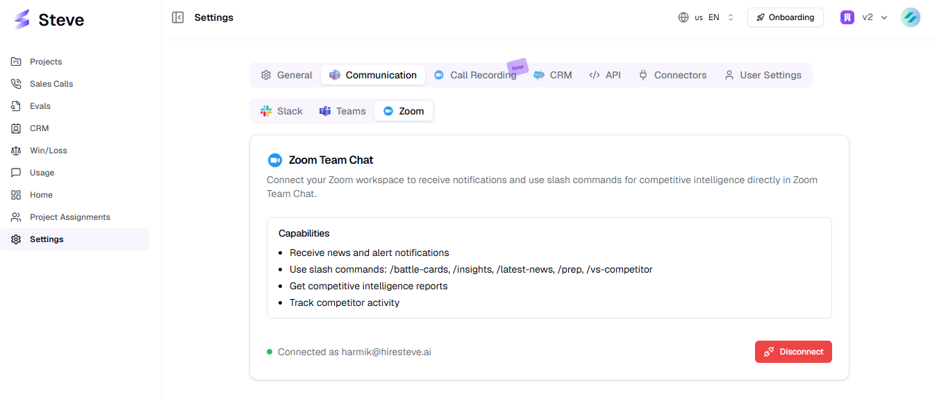Switch to the Call Recording tab
The image size is (937, 401).
coord(475,75)
